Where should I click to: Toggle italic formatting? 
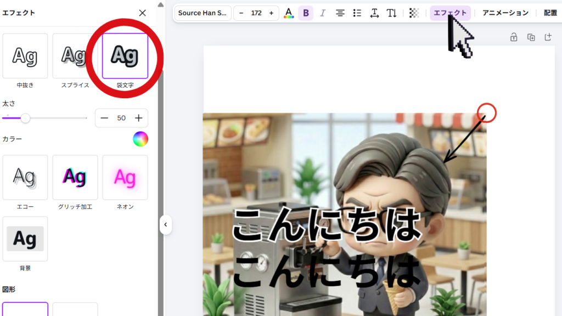pyautogui.click(x=323, y=13)
